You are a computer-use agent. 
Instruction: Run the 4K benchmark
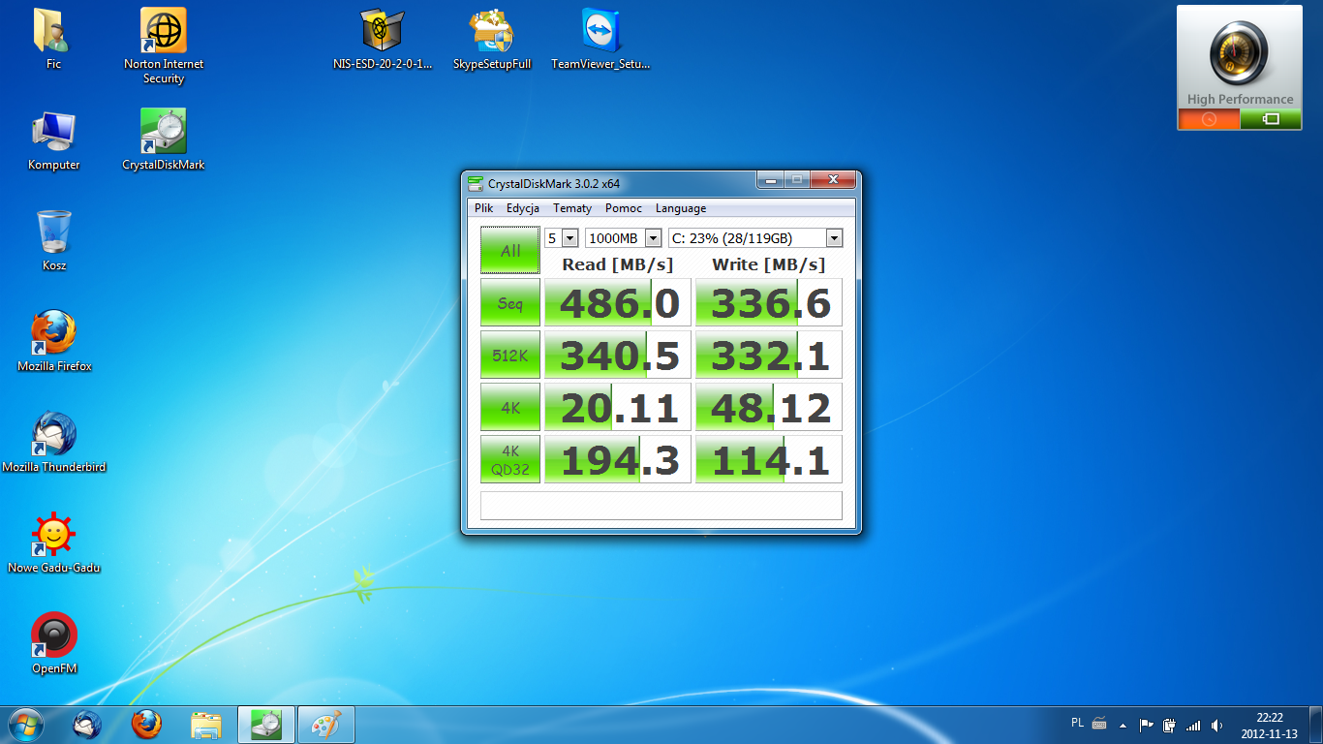[510, 408]
